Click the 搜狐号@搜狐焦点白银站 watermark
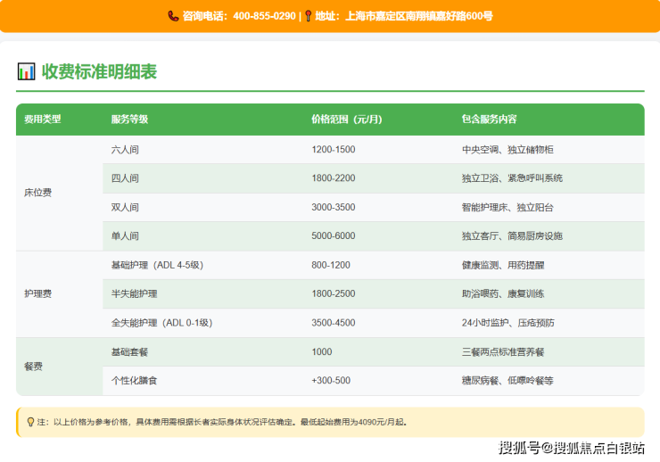 click(572, 448)
